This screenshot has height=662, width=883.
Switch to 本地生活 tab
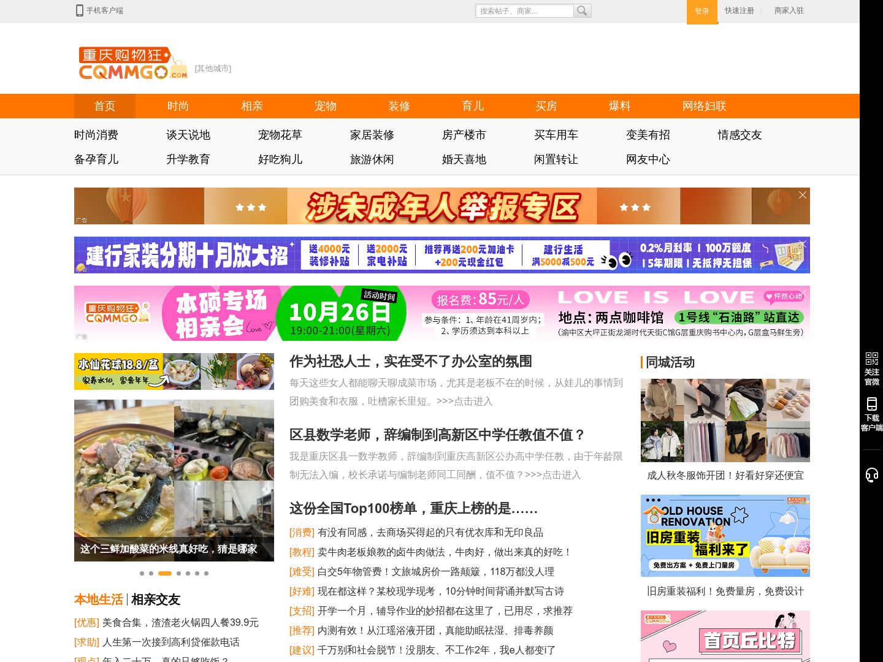coord(99,599)
